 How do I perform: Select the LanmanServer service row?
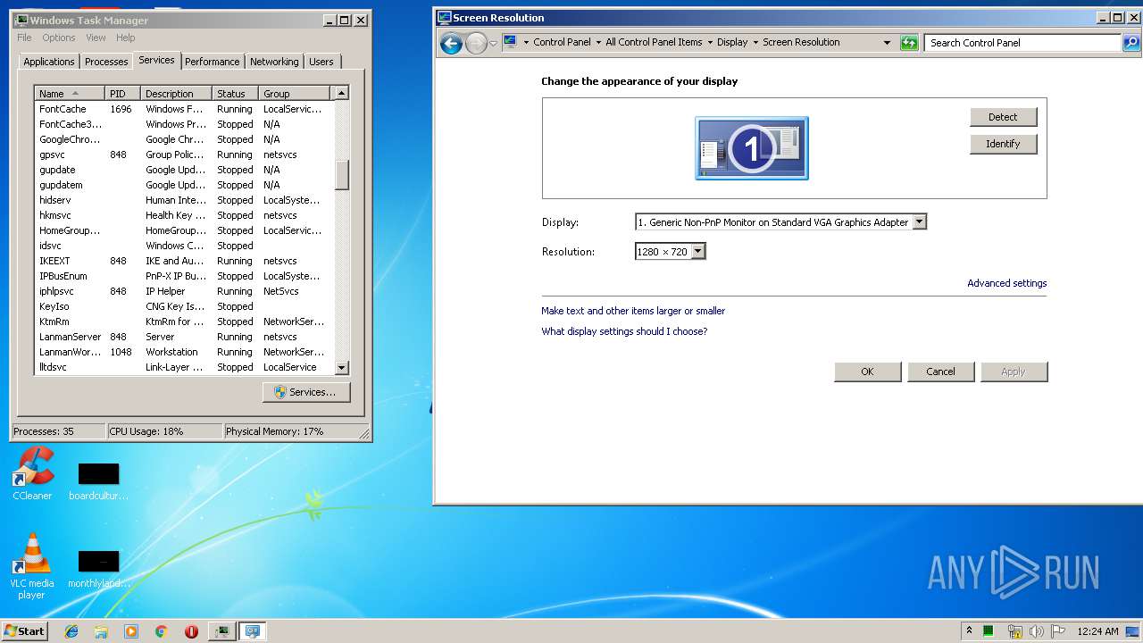[x=184, y=337]
